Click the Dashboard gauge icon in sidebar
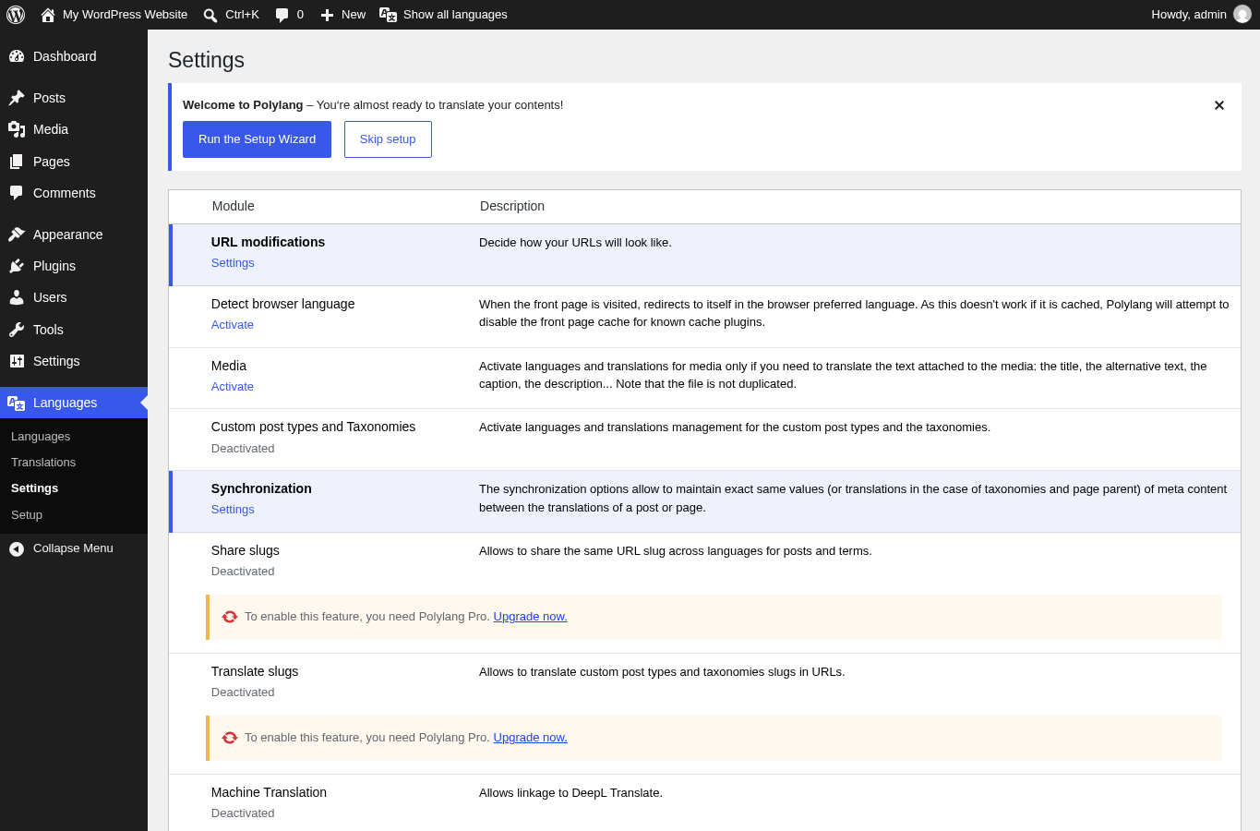 pos(17,56)
